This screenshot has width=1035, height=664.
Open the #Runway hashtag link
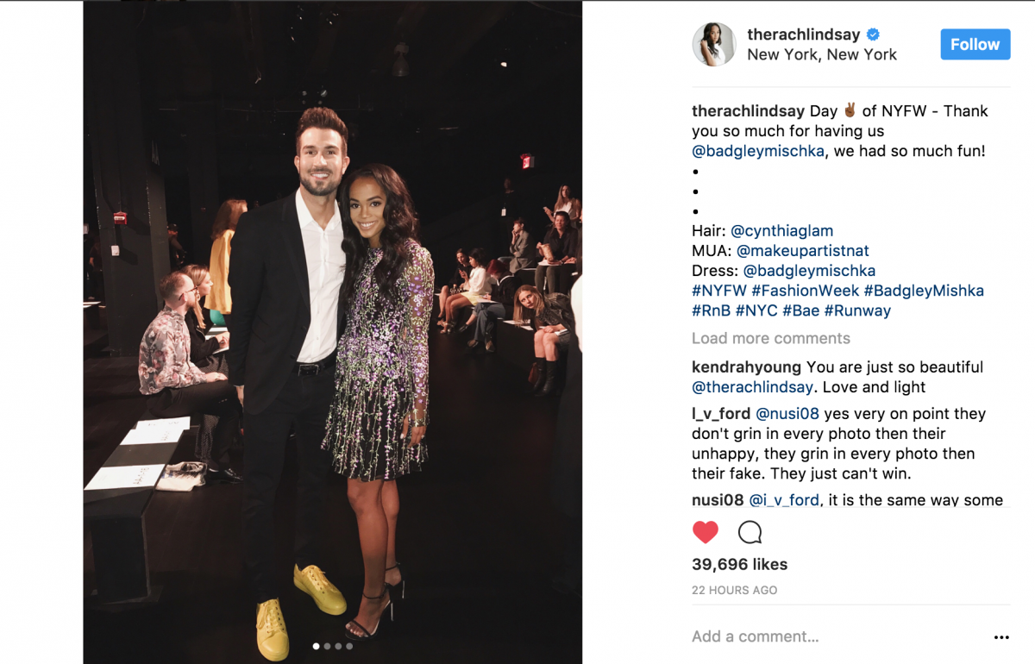(857, 310)
